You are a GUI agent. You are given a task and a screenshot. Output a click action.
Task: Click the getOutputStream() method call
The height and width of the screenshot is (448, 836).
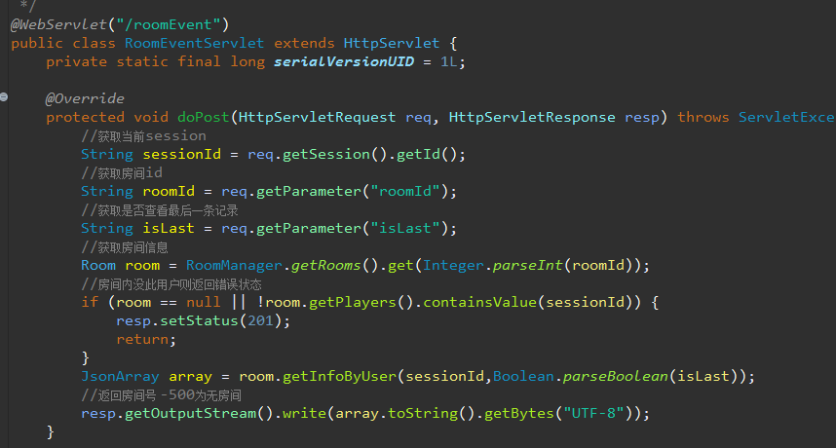pos(199,413)
